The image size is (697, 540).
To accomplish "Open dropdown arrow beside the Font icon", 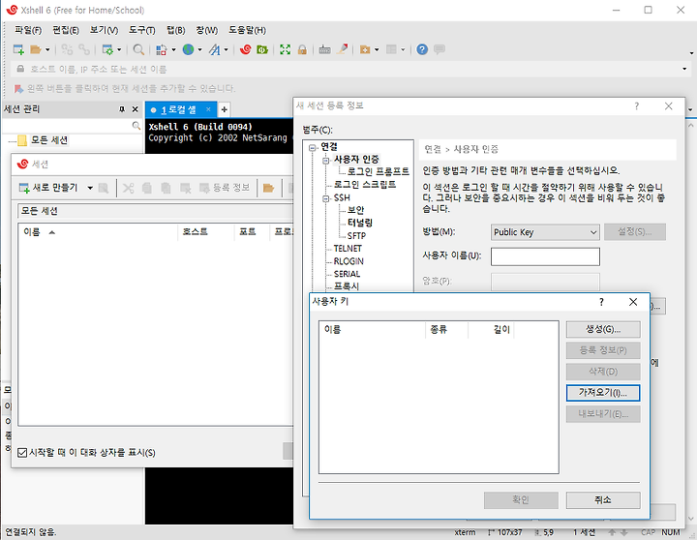I will click(226, 49).
